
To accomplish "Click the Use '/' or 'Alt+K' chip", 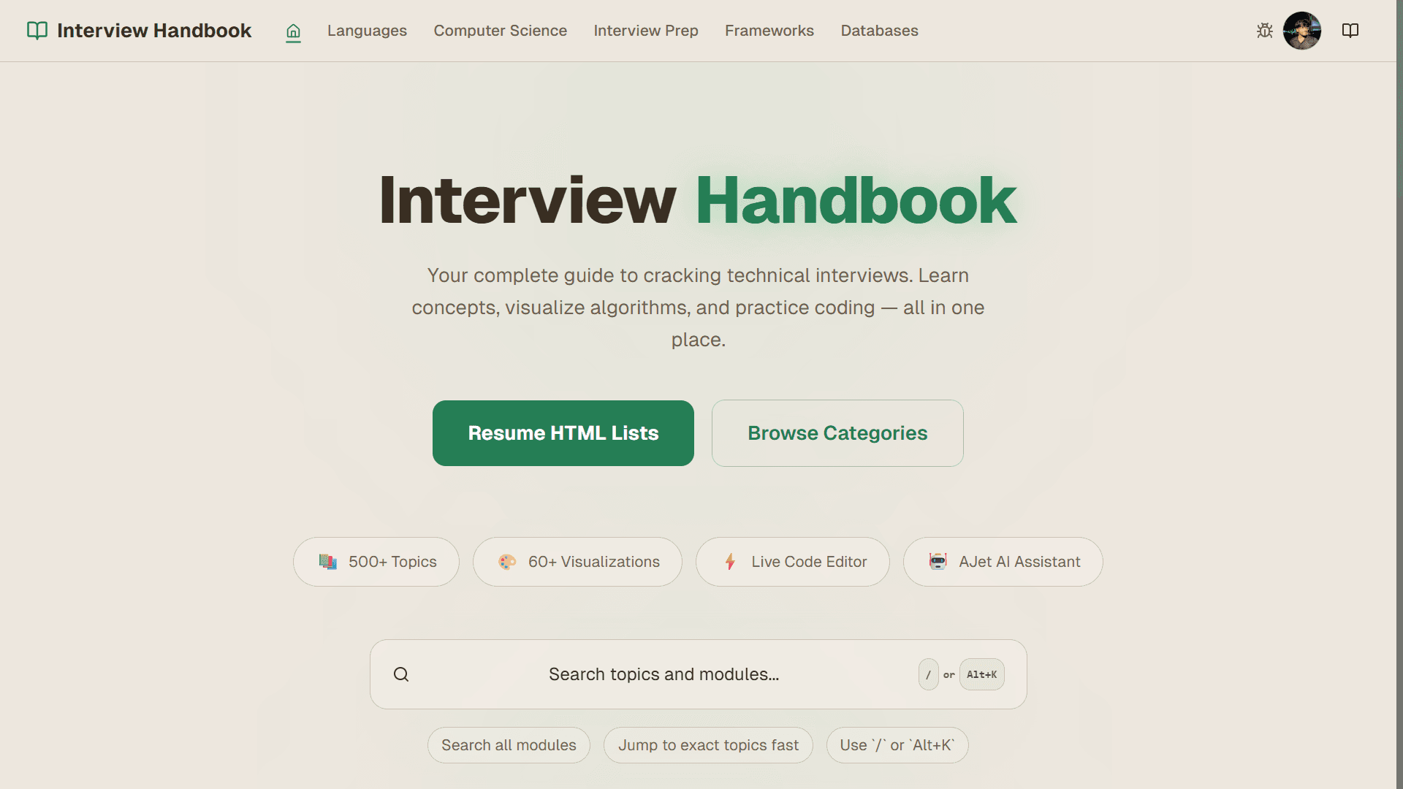I will [x=897, y=745].
